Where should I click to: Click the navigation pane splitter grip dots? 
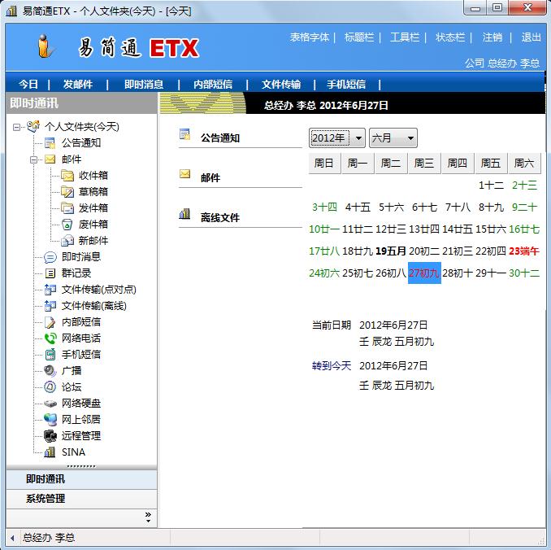pos(81,466)
